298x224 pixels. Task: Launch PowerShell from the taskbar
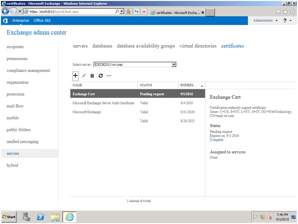[41, 217]
